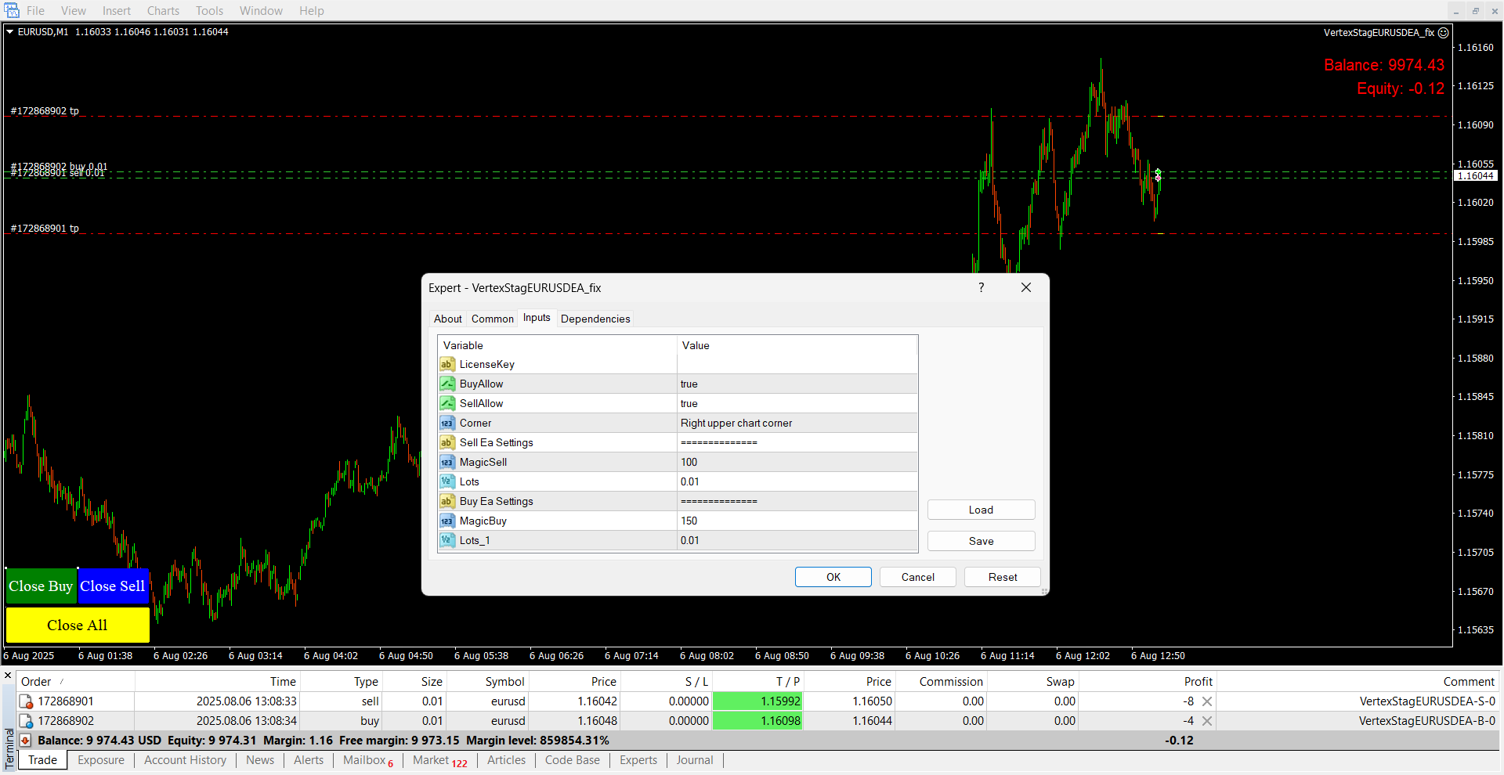
Task: Click the BuyAllow boolean variable icon
Action: (446, 384)
